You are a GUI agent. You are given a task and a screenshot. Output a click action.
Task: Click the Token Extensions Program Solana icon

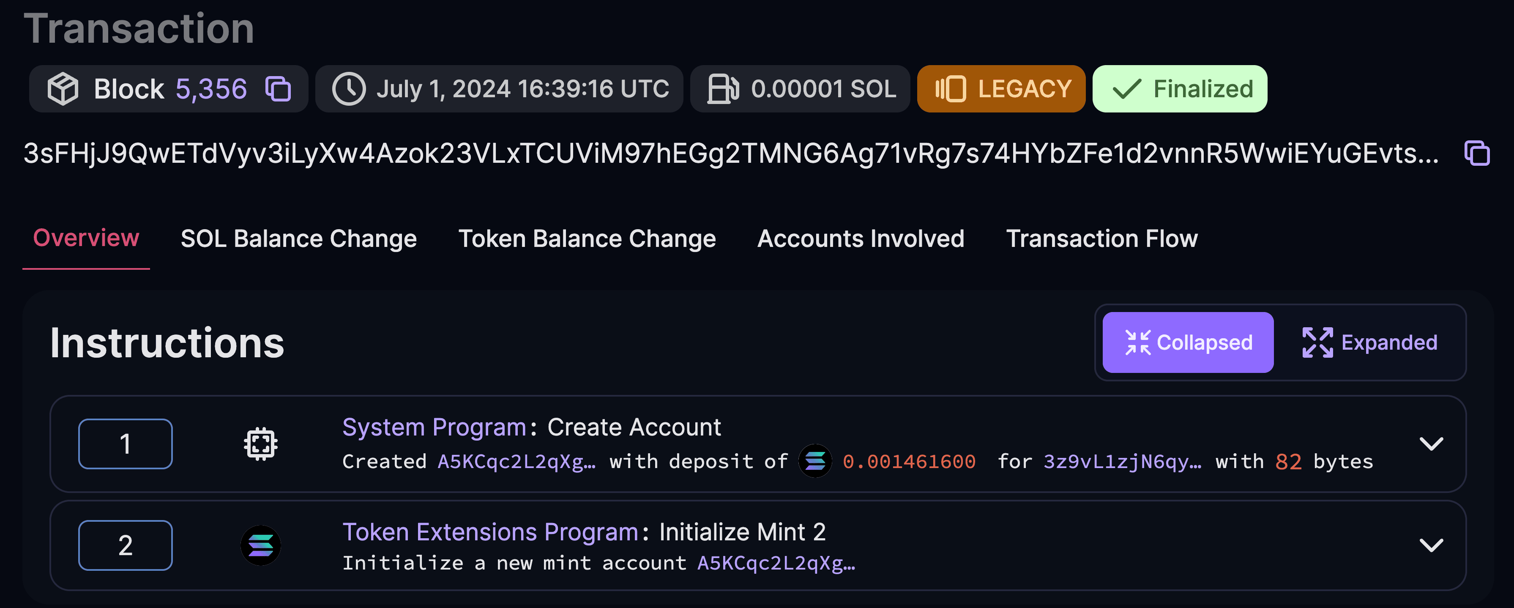[261, 545]
